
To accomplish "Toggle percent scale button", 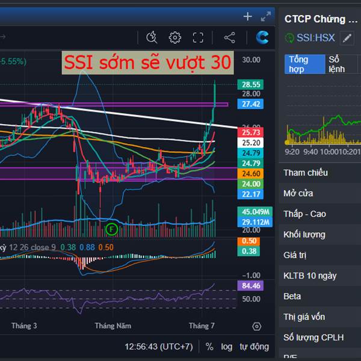I will tap(209, 347).
